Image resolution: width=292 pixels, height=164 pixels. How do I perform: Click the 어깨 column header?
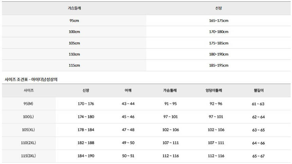coord(128,91)
